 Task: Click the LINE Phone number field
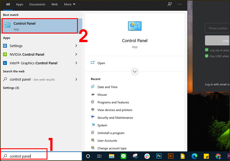coord(217,28)
